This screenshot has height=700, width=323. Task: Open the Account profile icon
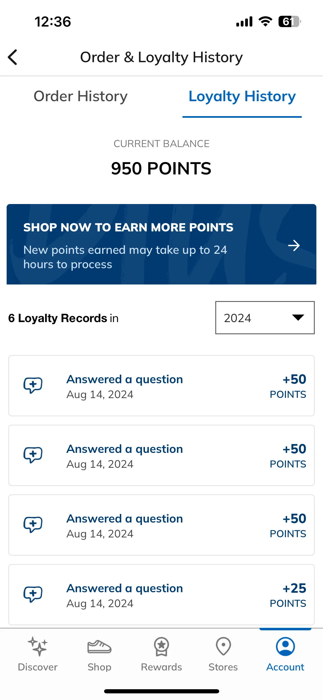(x=285, y=647)
